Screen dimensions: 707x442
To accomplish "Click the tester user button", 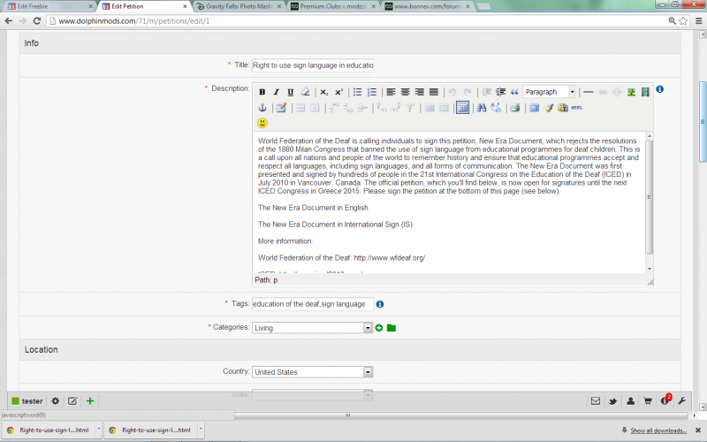I will coord(27,401).
